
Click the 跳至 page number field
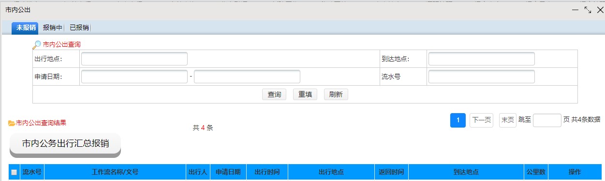click(x=547, y=120)
